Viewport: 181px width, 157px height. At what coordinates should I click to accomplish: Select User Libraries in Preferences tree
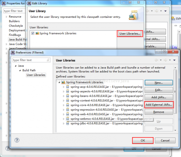coord(36,75)
